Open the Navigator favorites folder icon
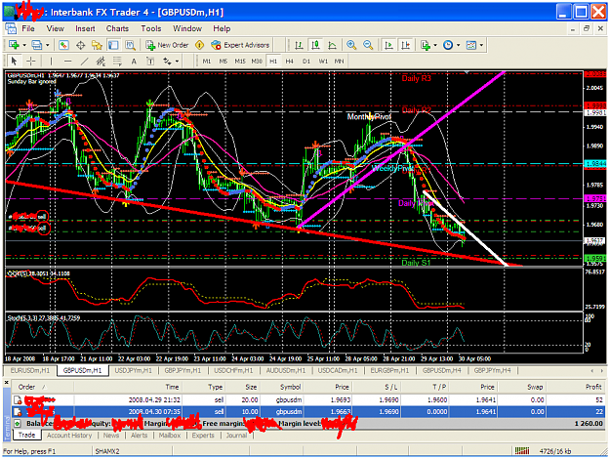 tap(97, 45)
